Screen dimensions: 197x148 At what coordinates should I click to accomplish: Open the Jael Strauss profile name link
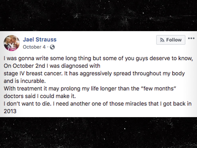[40, 40]
